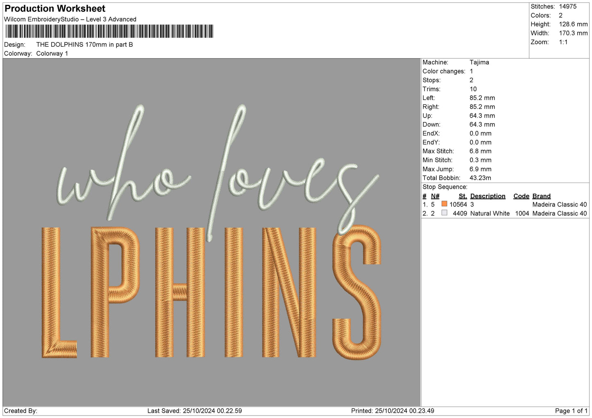Click the Min Stitch value '0.3 mm'
Viewport: 592px width, 418px height.
[481, 160]
